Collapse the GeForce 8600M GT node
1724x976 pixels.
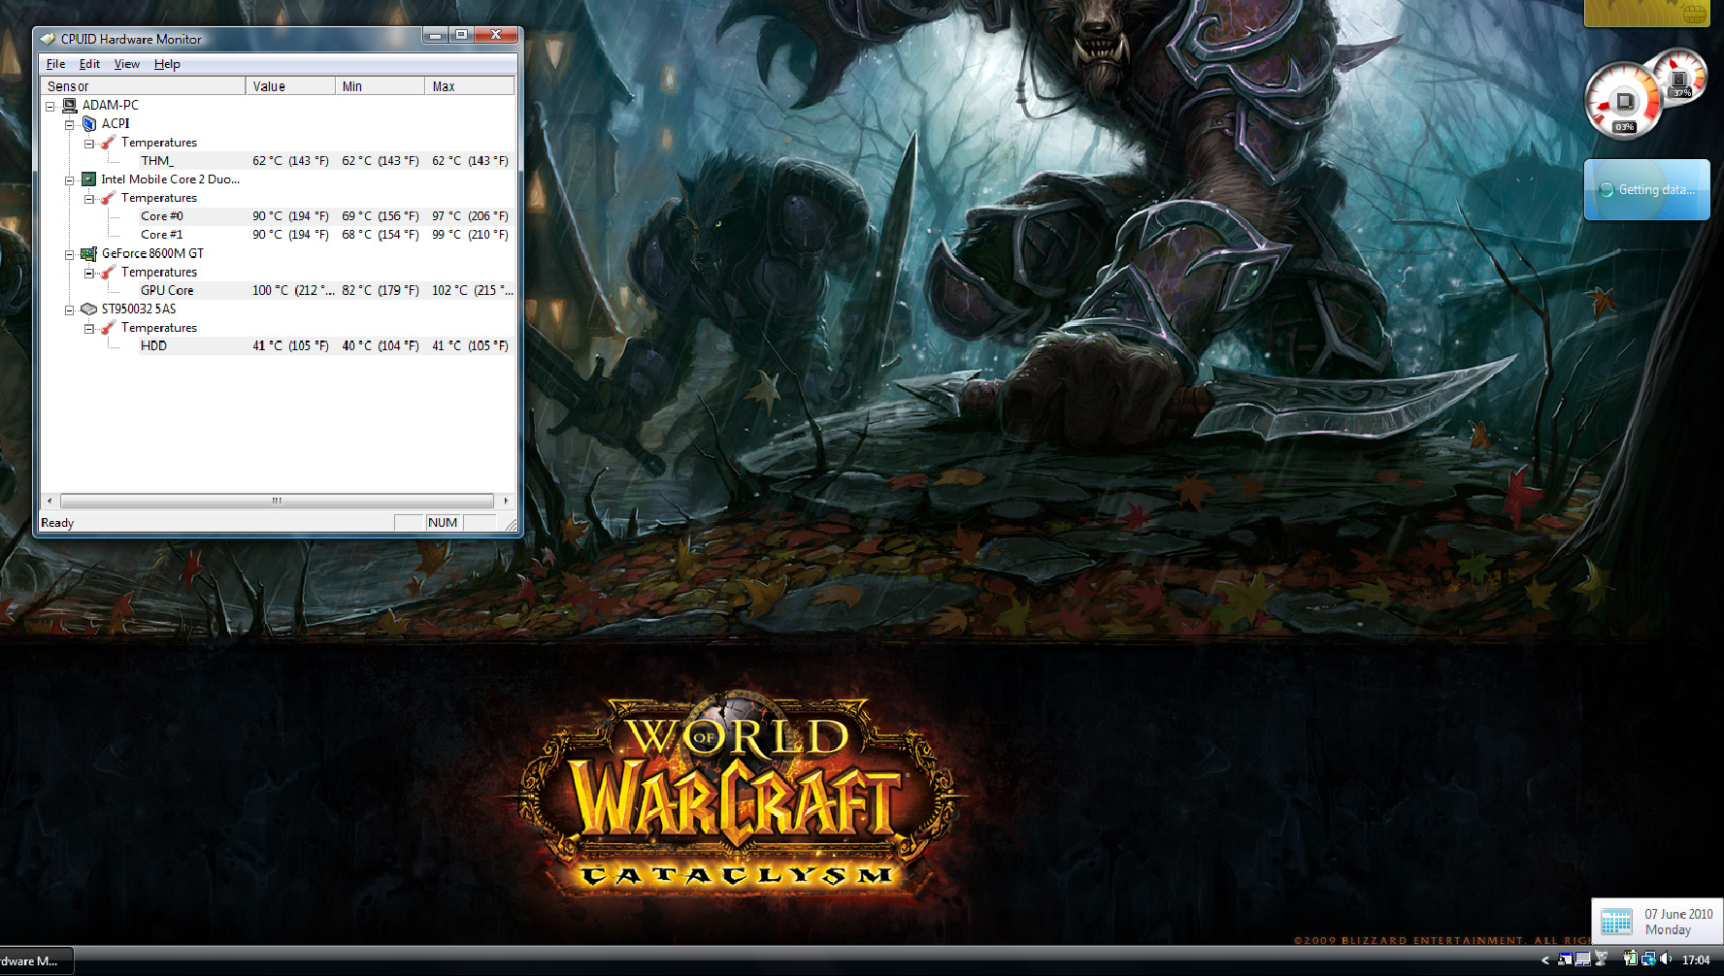tap(69, 255)
